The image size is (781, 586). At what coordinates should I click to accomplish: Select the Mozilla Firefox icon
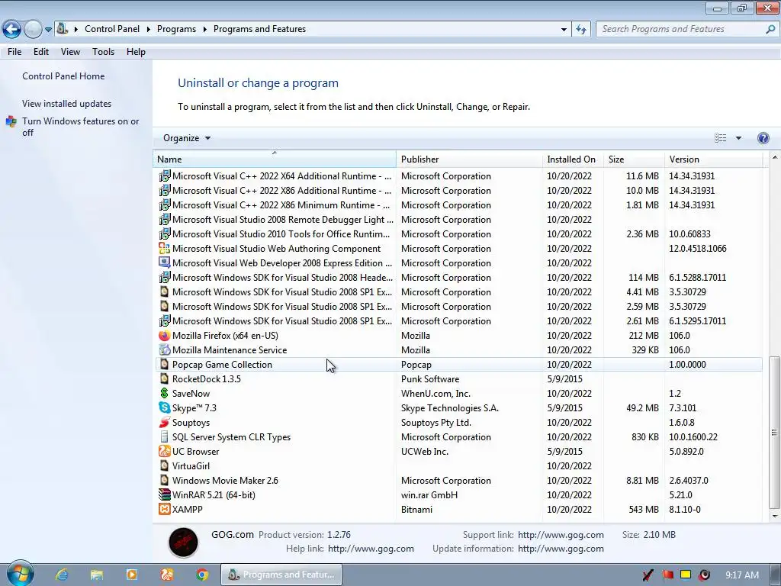click(164, 336)
